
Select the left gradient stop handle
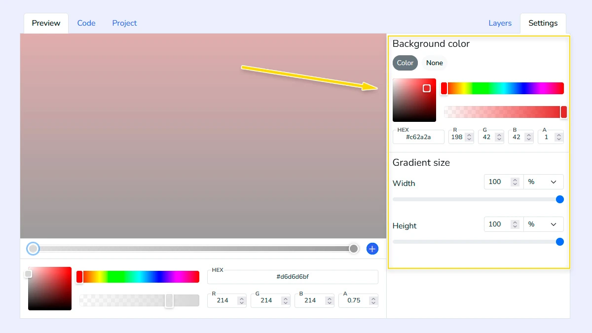(33, 249)
